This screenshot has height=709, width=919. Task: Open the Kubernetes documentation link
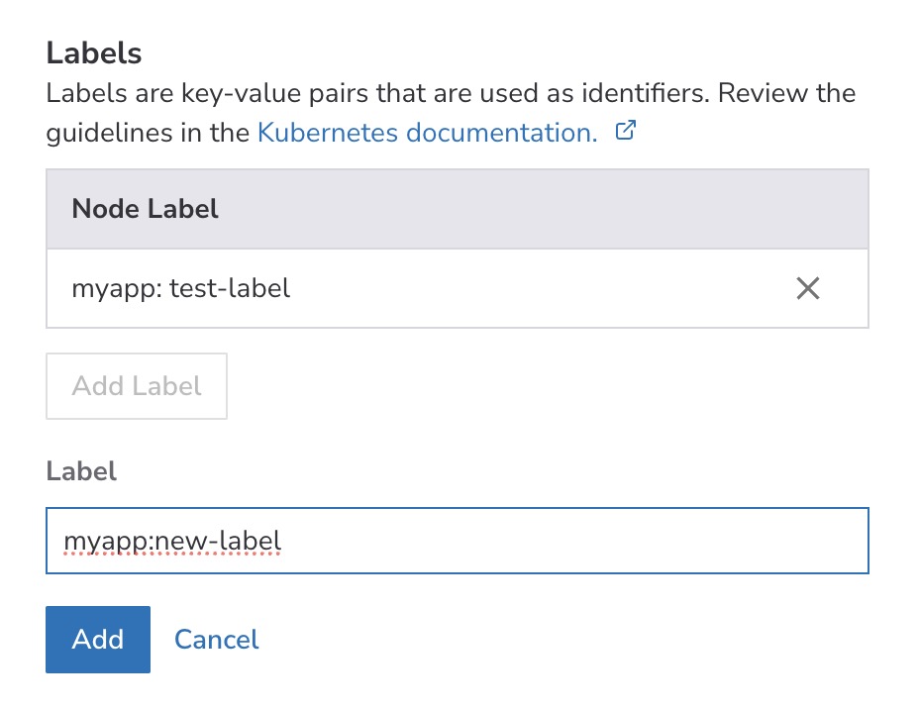point(427,133)
